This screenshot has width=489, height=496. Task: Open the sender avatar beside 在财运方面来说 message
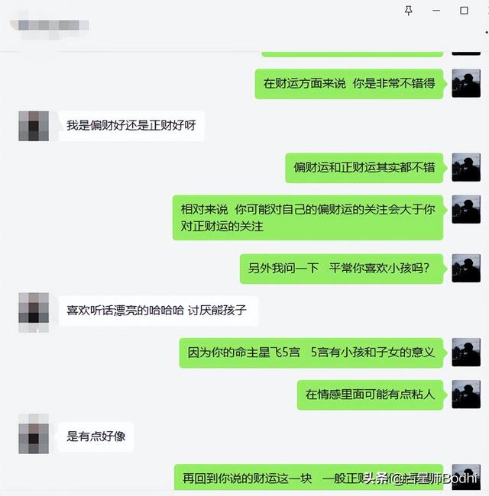click(x=466, y=83)
